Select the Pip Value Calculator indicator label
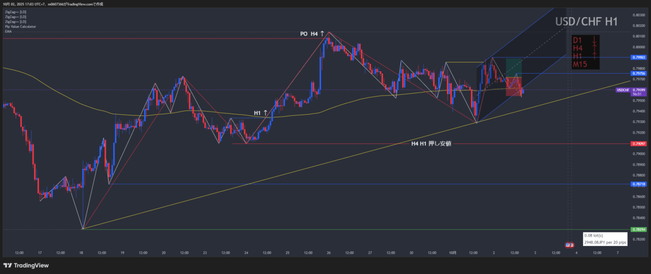651x274 pixels. [22, 26]
